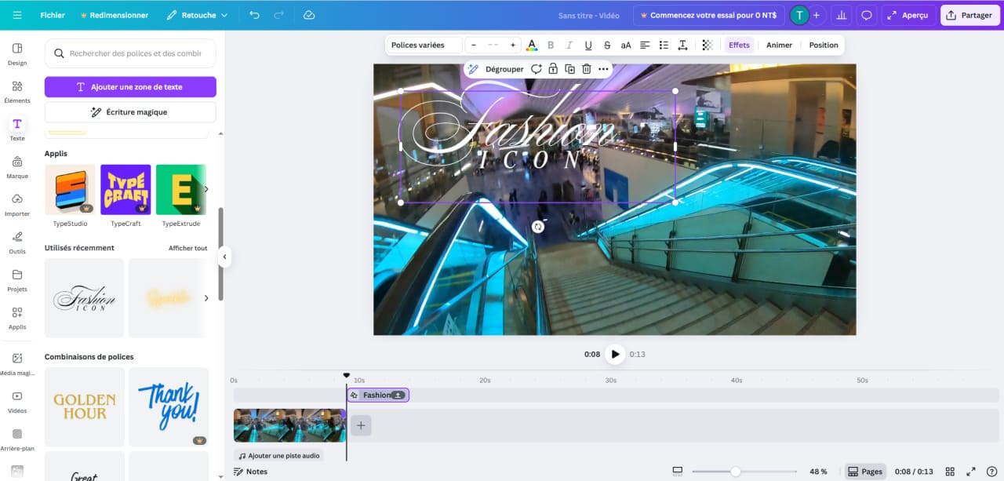Open the text spacing settings
1004x481 pixels.
[682, 45]
